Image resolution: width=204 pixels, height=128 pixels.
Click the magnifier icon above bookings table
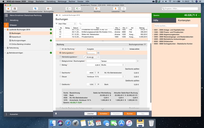click(x=80, y=24)
